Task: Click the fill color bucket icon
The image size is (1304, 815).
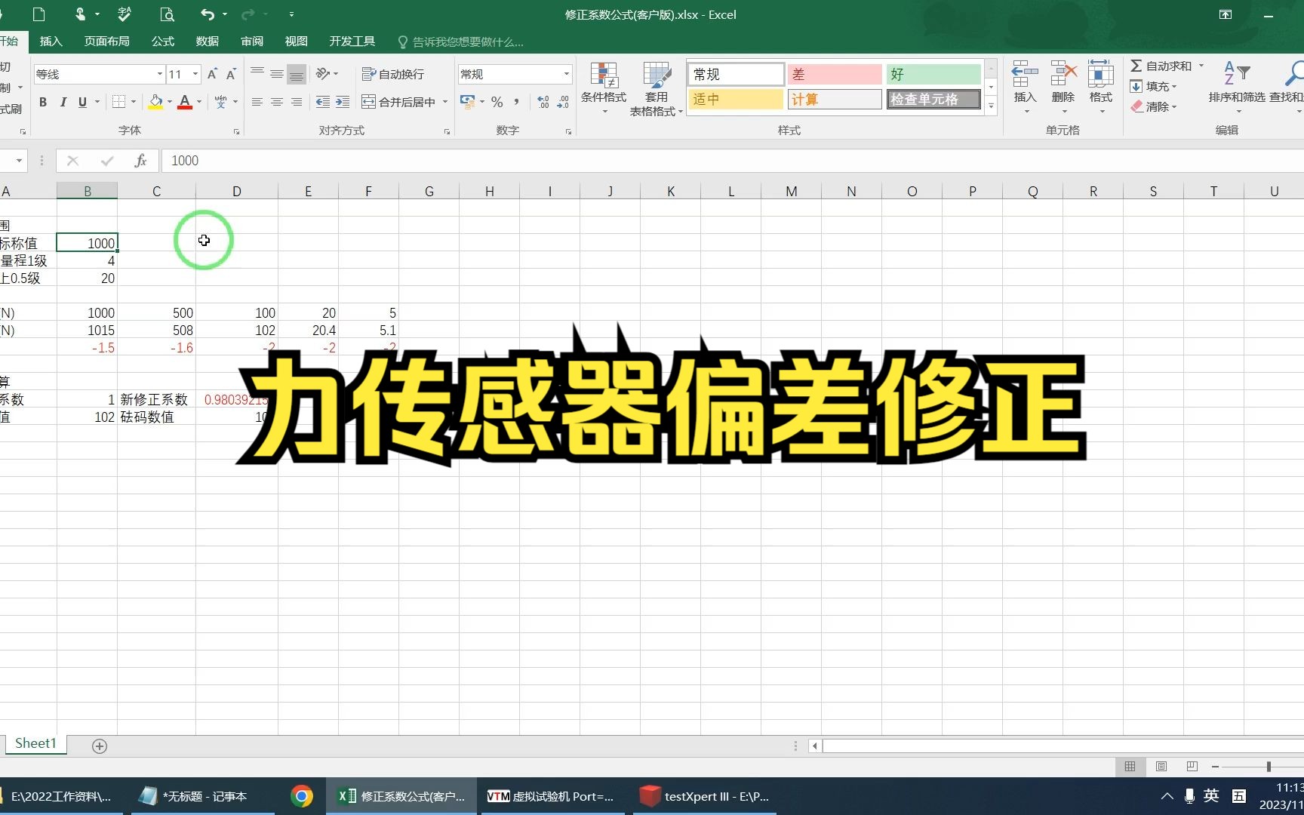Action: 155,102
